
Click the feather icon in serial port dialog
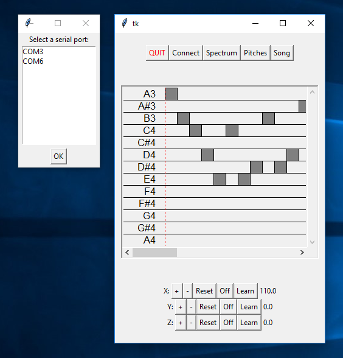tap(29, 23)
